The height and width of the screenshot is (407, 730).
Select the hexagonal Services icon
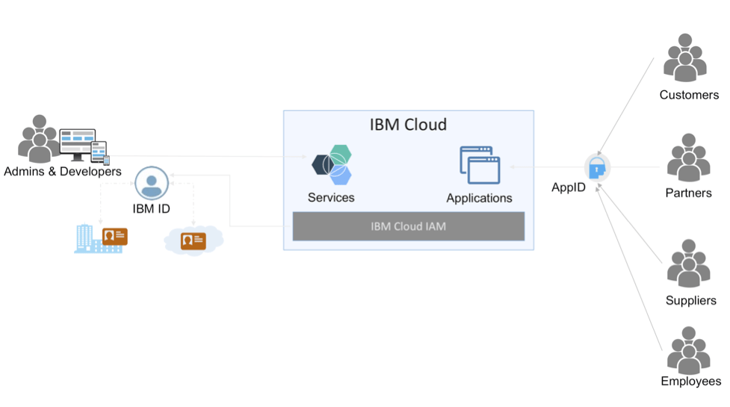click(332, 164)
